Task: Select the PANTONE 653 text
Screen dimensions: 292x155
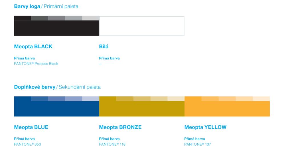Action: pyautogui.click(x=28, y=144)
